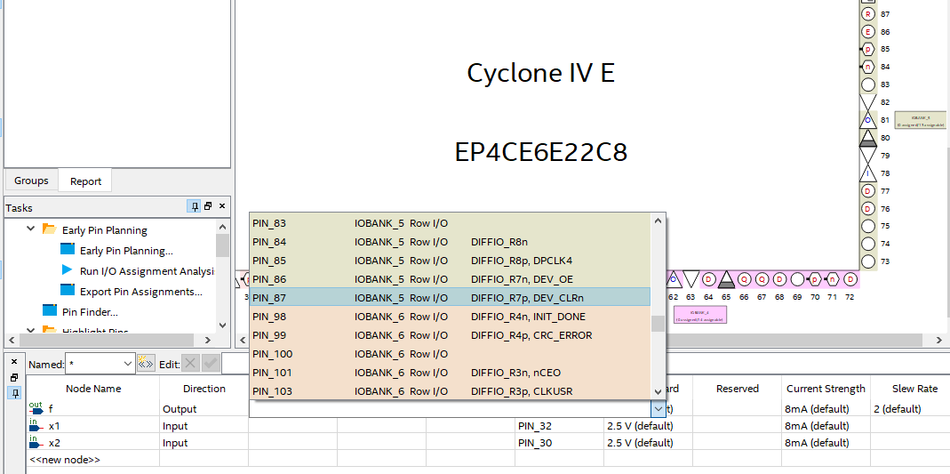The width and height of the screenshot is (950, 474).
Task: Toggle pin of the Tasks panel
Action: coord(195,206)
